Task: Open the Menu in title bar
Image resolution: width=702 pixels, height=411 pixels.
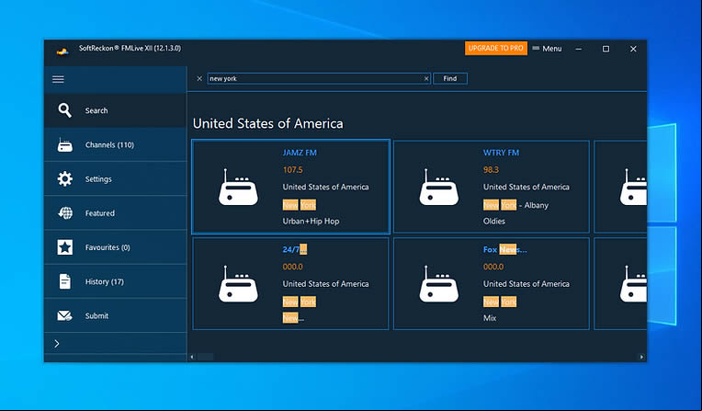Action: (x=547, y=49)
